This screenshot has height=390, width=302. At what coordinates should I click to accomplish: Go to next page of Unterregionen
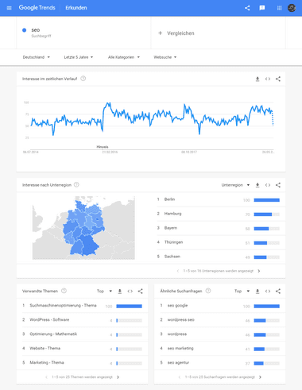coord(259,271)
